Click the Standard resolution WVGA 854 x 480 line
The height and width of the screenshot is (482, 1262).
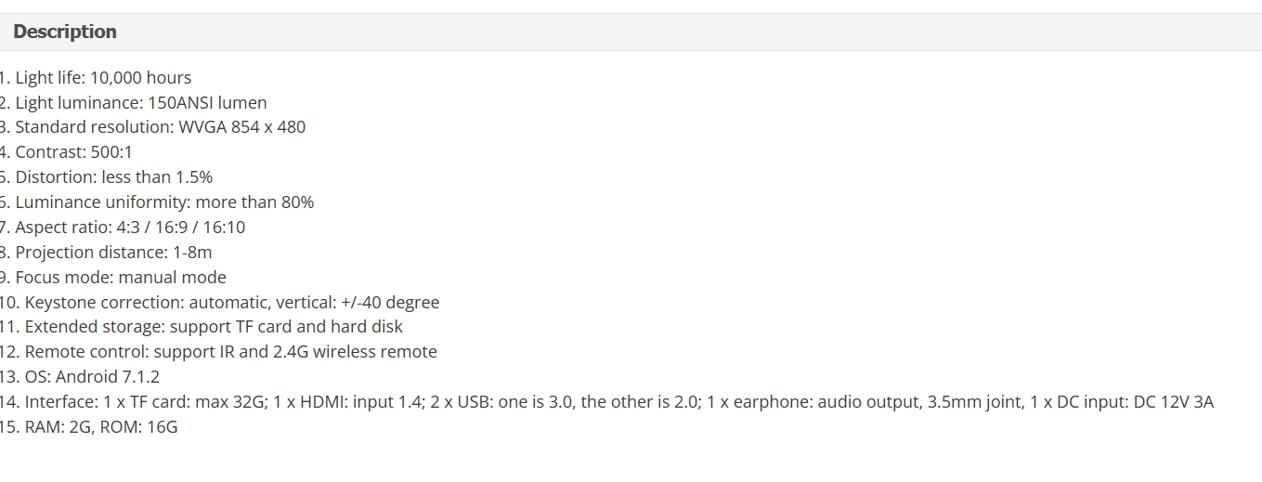coord(152,127)
